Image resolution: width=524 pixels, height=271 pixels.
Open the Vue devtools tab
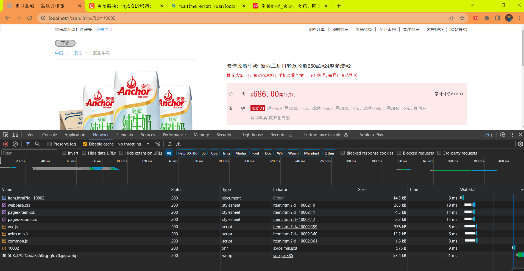coord(31,135)
